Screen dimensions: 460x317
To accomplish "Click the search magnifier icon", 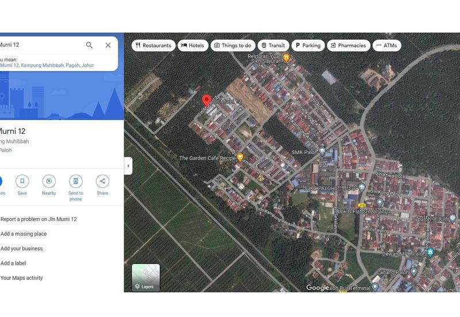I will pos(89,45).
